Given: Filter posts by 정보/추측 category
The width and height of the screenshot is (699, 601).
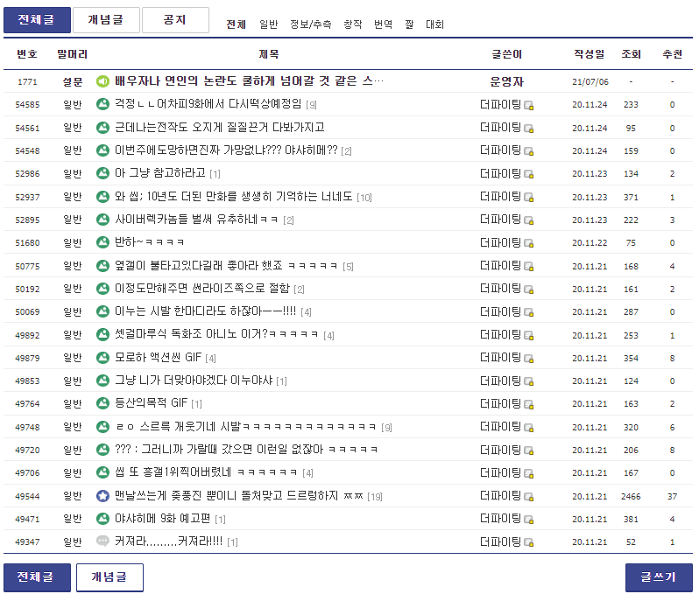Looking at the screenshot, I should click(311, 24).
